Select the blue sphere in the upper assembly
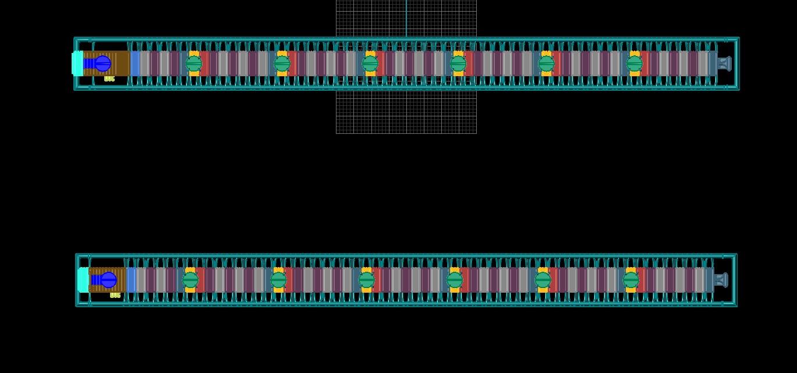The height and width of the screenshot is (373, 797). [x=103, y=63]
